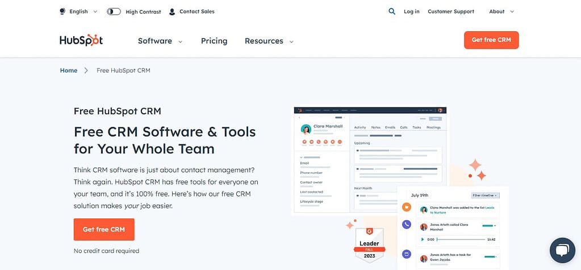Select the Meetings tab in CRM screenshot
The image size is (581, 270).
[x=433, y=127]
